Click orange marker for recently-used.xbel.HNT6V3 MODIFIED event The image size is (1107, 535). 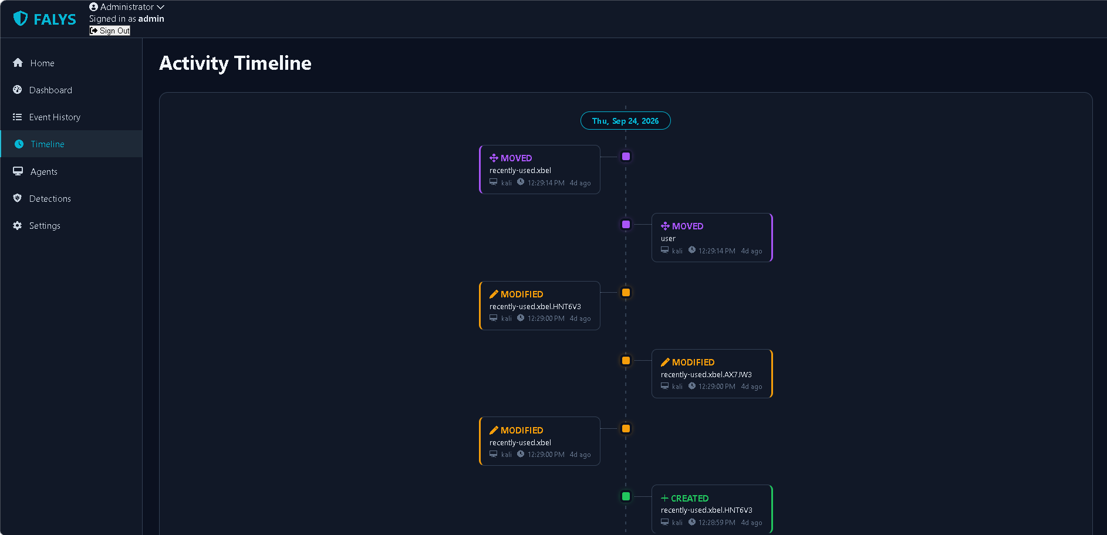(626, 293)
